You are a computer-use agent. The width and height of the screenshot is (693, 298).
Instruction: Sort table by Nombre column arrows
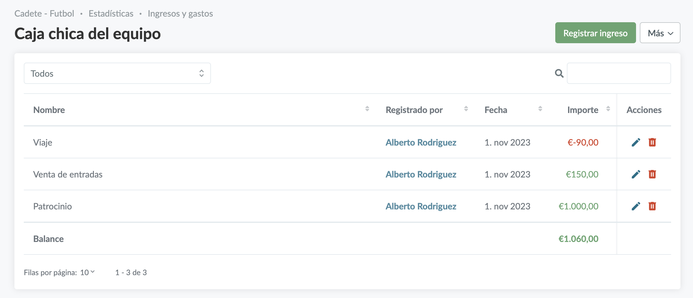[x=367, y=109]
